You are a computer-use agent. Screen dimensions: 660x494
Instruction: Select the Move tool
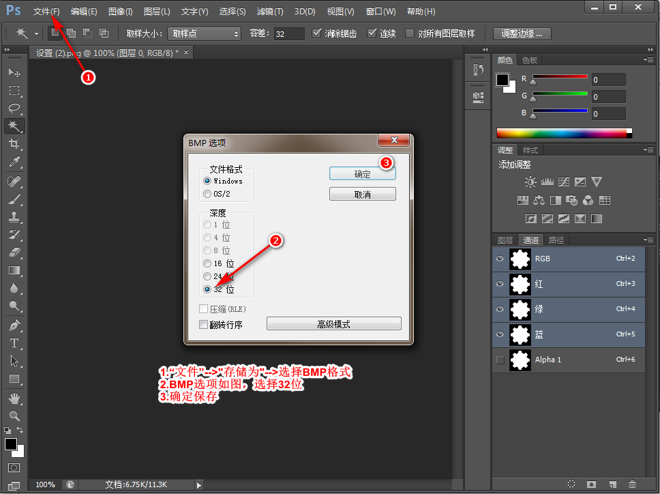(x=14, y=73)
